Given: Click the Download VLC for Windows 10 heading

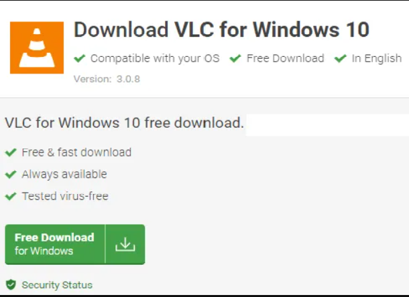Looking at the screenshot, I should [x=221, y=29].
